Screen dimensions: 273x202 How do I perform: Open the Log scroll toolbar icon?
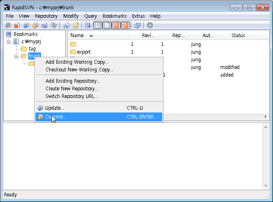[76, 25]
